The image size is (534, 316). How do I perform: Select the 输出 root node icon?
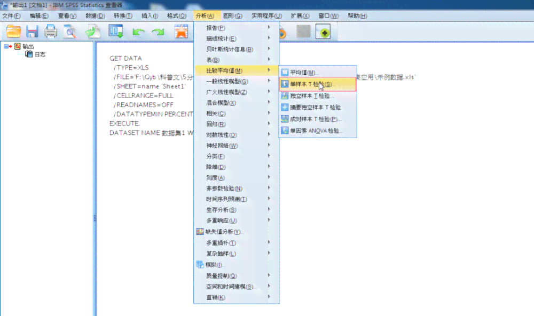click(18, 46)
